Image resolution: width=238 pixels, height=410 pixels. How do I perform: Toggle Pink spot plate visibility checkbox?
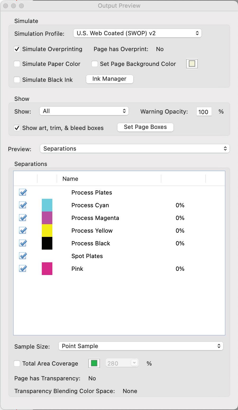(x=23, y=269)
